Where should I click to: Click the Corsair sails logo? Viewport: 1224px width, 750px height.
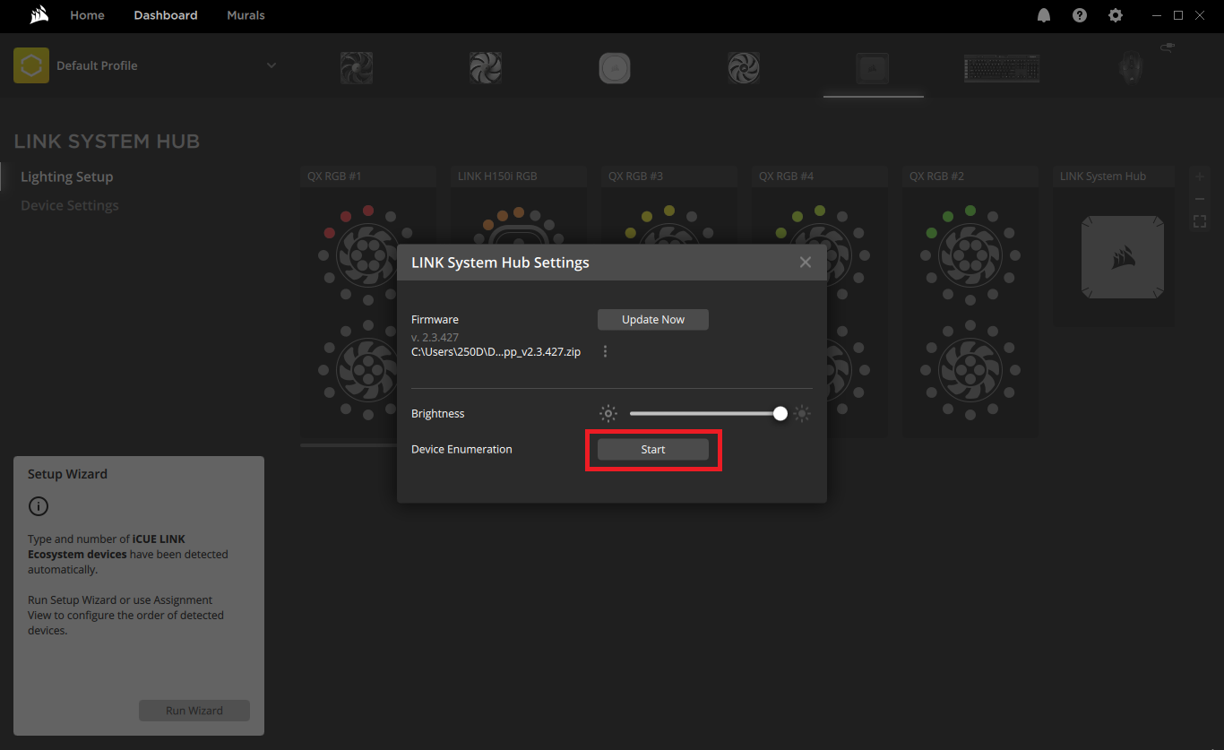pyautogui.click(x=37, y=15)
